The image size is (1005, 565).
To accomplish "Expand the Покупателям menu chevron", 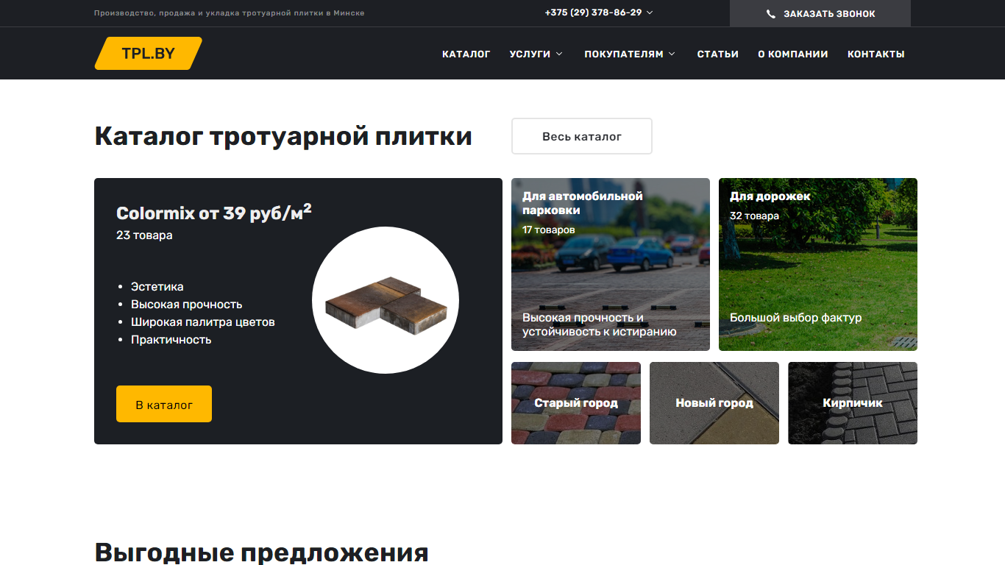I will [x=672, y=54].
